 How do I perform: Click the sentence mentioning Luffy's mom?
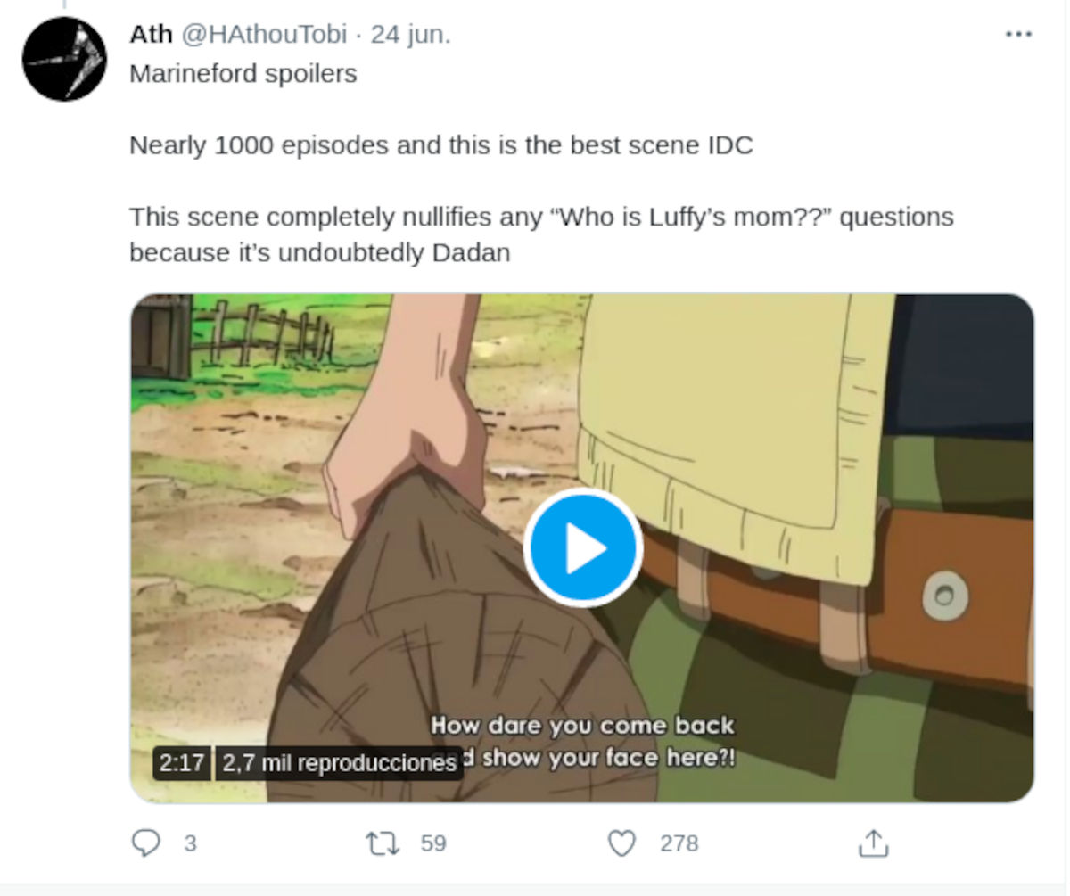(x=541, y=234)
